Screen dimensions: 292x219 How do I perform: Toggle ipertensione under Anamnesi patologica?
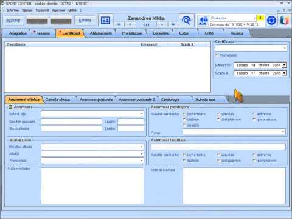coord(254,119)
